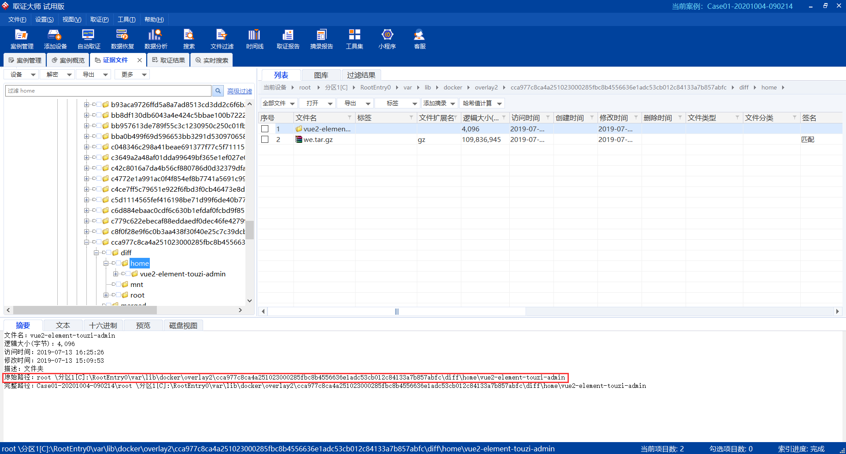
Task: Open the 数据分析 tool
Action: click(156, 39)
